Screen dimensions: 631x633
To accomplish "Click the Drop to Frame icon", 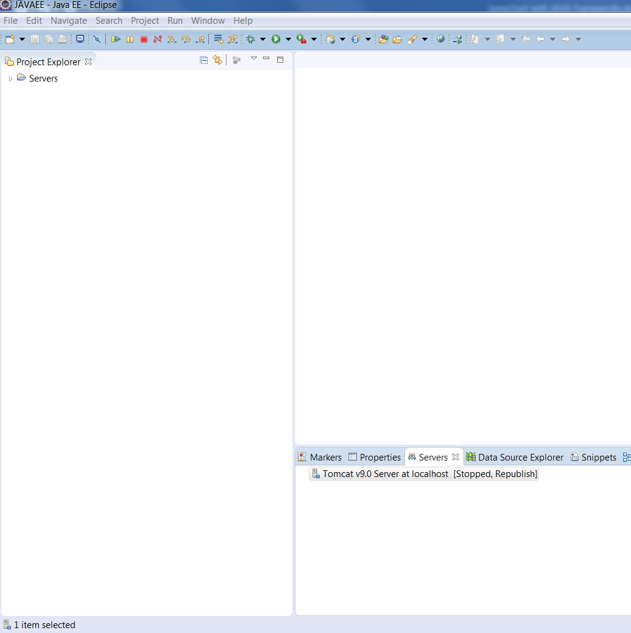I will pyautogui.click(x=219, y=39).
